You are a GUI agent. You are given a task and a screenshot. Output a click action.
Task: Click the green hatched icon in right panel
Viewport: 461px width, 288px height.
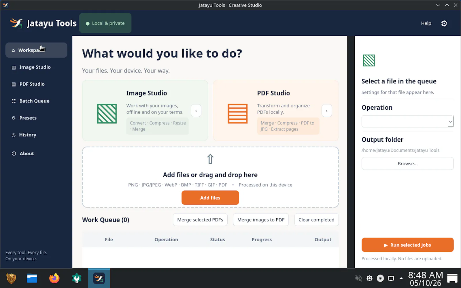click(x=369, y=60)
